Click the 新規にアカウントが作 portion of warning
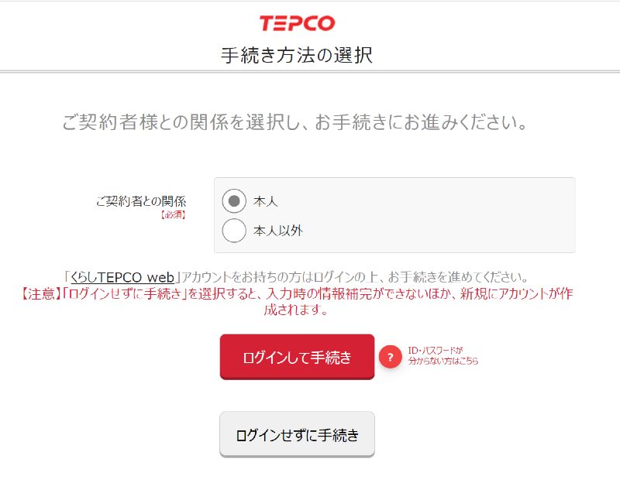 [516, 294]
